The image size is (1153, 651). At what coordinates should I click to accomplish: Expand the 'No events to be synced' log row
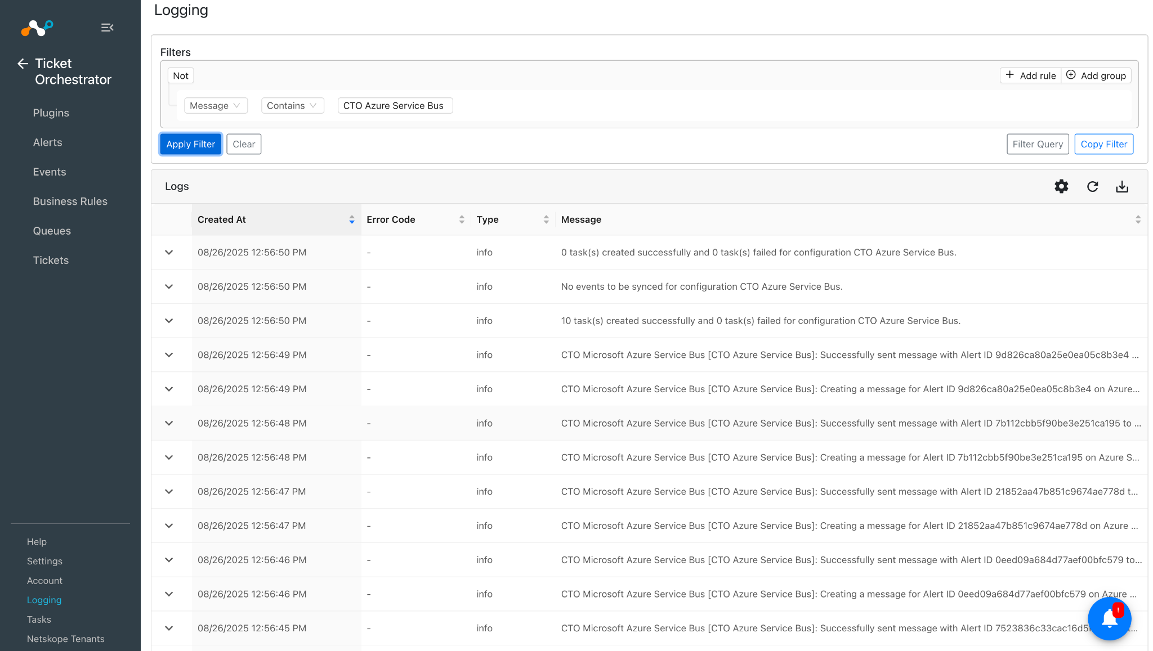pyautogui.click(x=169, y=287)
